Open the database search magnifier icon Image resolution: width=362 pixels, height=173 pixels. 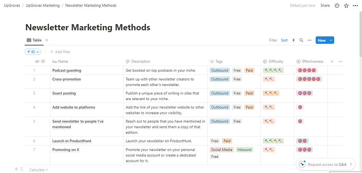pos(301,40)
